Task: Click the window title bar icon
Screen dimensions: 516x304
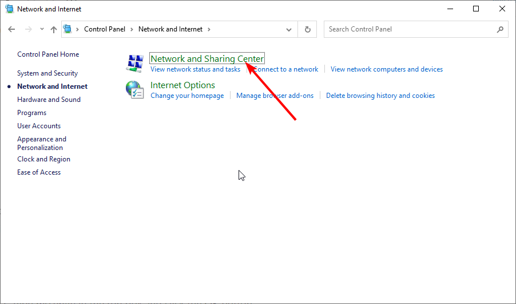Action: tap(10, 9)
